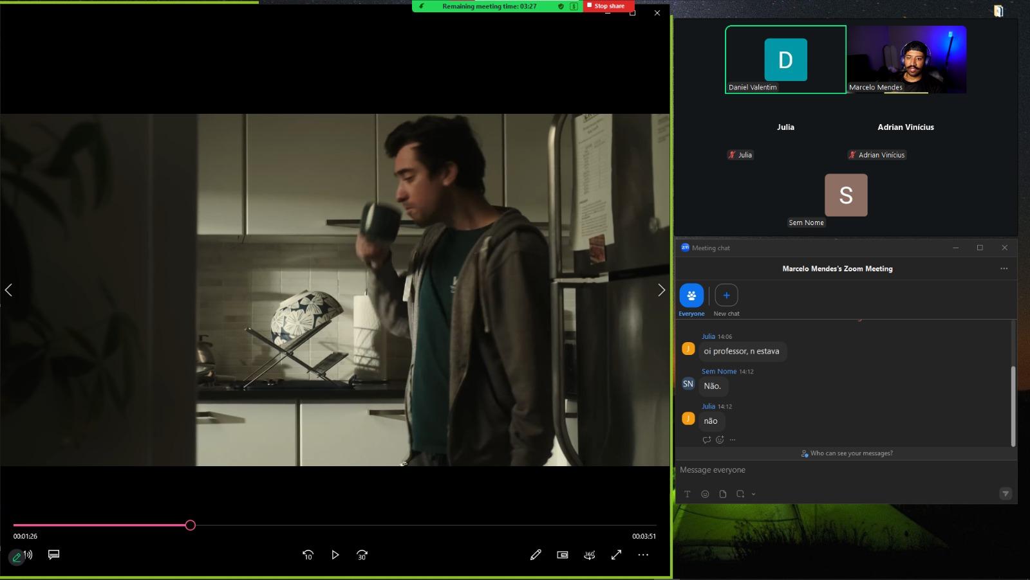Viewport: 1030px width, 580px height.
Task: Click the video progress slider handle
Action: pos(191,525)
